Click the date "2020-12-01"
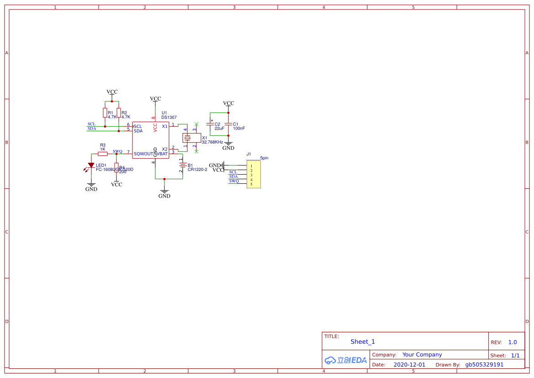The width and height of the screenshot is (534, 378). pyautogui.click(x=409, y=365)
